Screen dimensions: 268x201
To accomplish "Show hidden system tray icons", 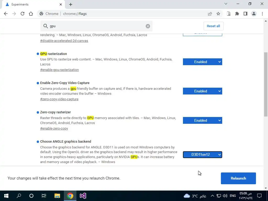I will (212, 196).
